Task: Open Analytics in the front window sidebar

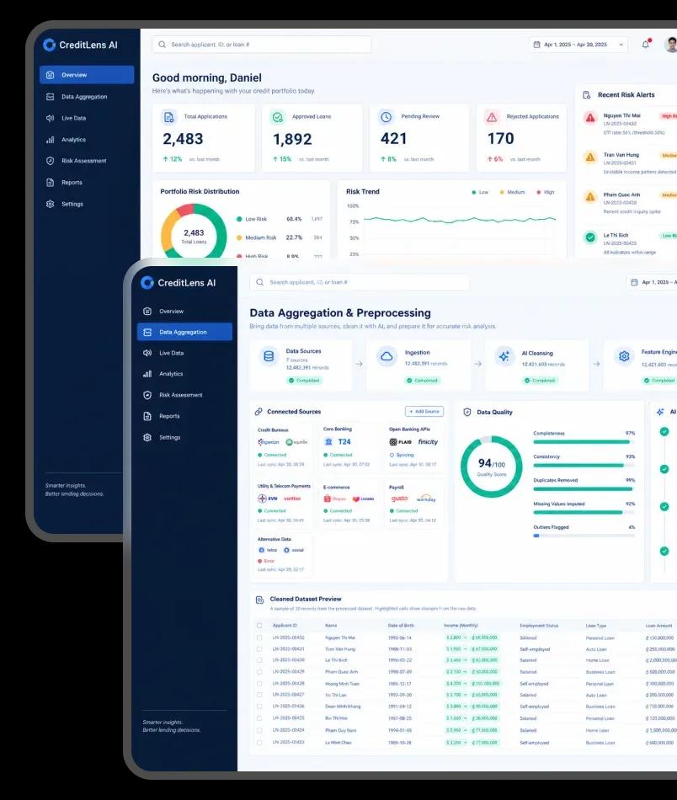Action: tap(184, 374)
